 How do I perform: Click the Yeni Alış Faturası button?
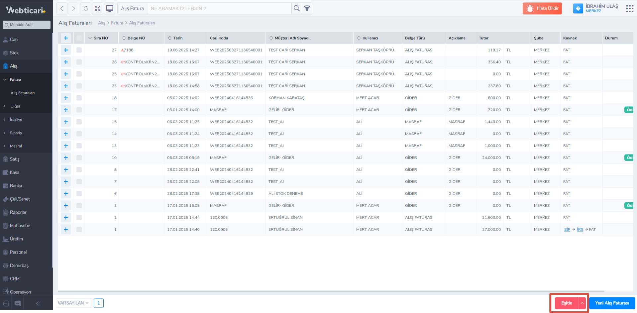coord(612,303)
